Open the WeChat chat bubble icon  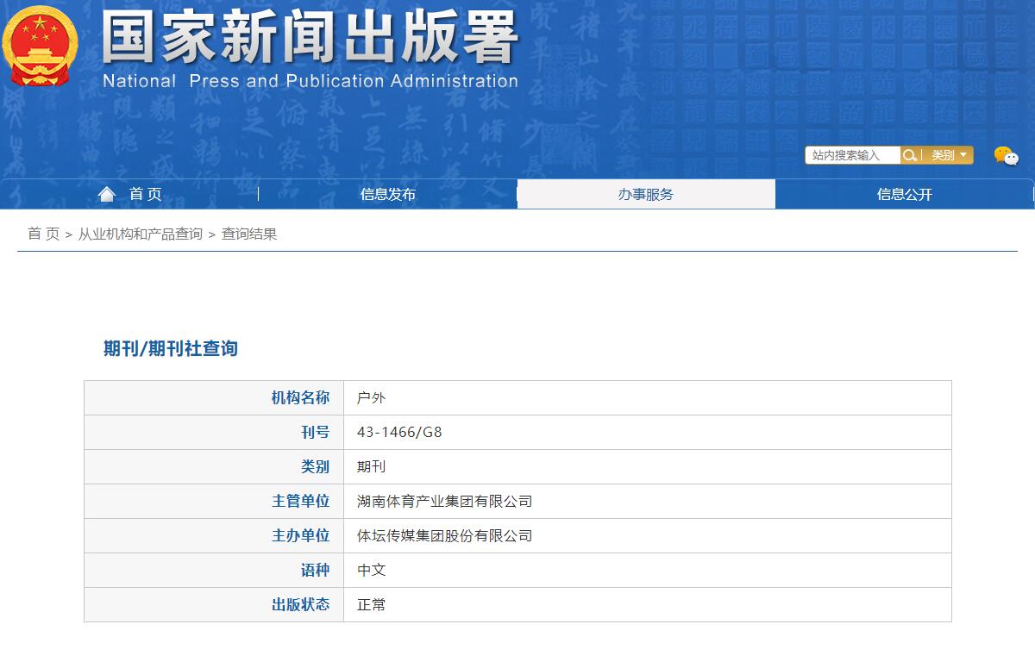(1006, 156)
